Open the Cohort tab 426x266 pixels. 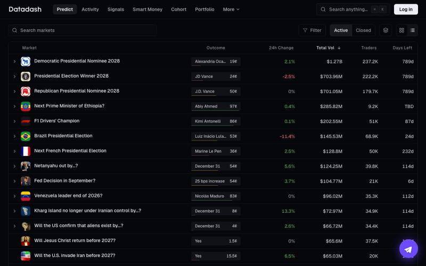pyautogui.click(x=178, y=10)
